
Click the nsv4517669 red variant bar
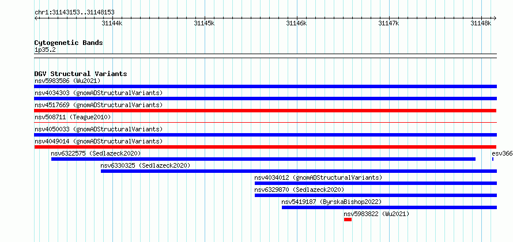coord(265,111)
